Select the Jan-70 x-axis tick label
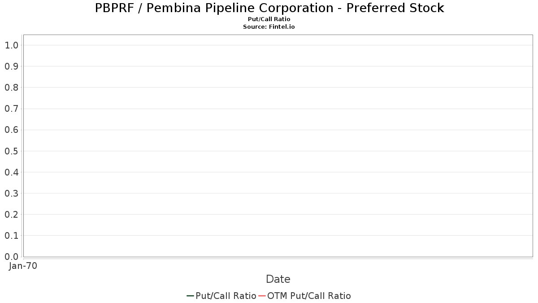The image size is (538, 303). coord(23,266)
